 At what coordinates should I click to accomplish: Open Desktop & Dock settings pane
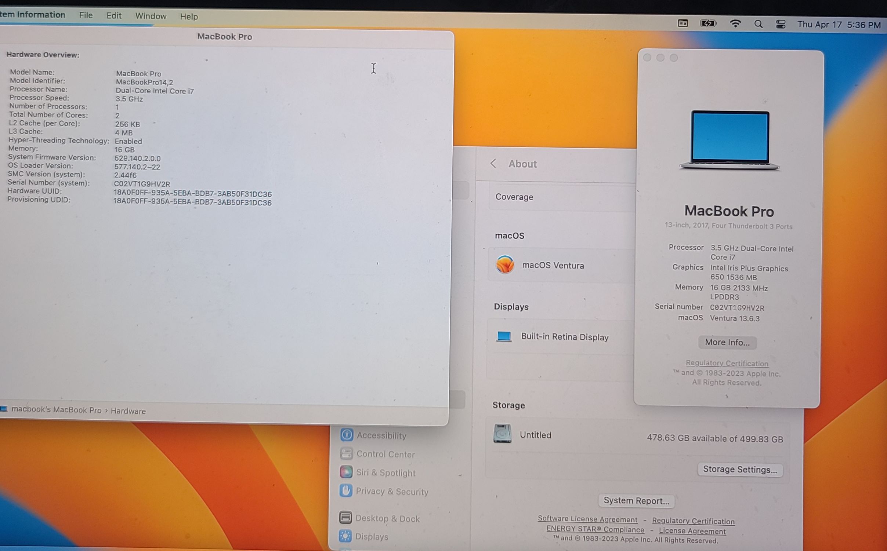click(387, 518)
